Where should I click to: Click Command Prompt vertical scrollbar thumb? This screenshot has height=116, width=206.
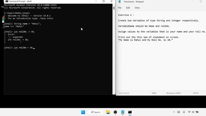tap(114, 8)
